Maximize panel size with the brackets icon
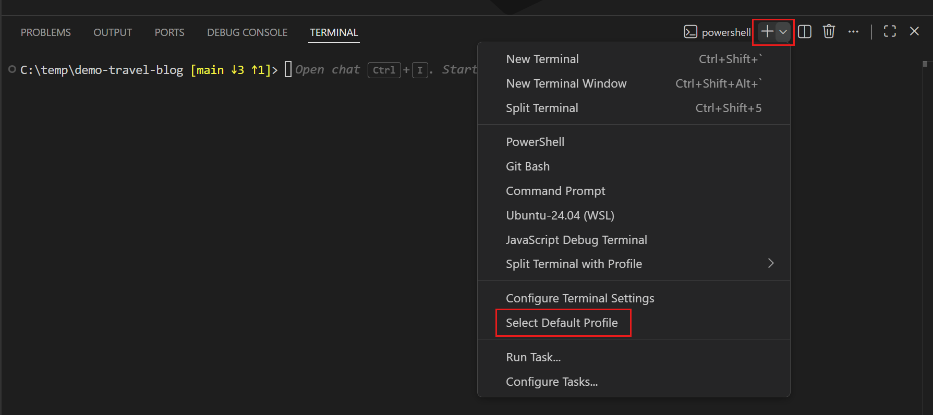 pos(890,32)
